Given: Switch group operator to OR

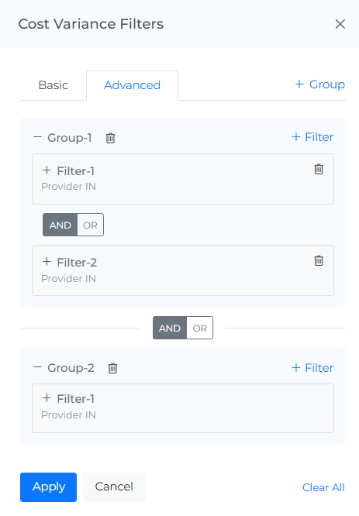Looking at the screenshot, I should coord(199,328).
